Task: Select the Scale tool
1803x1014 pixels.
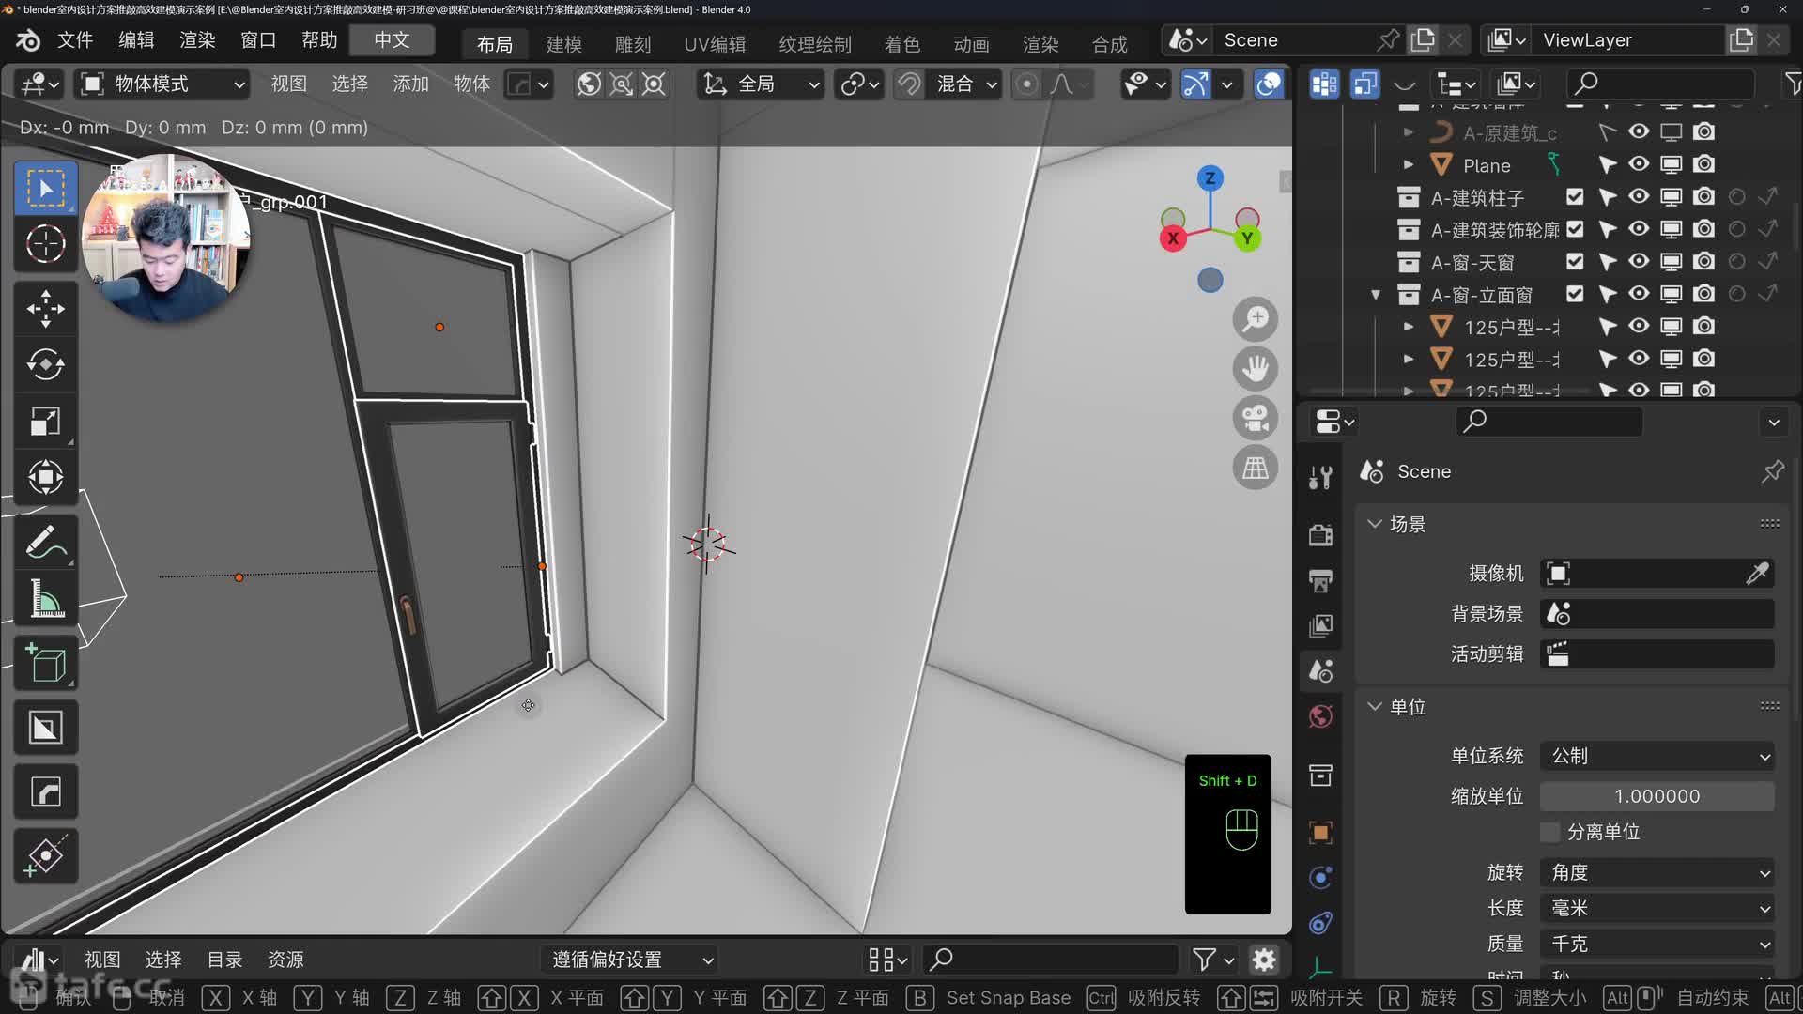Action: 45,422
